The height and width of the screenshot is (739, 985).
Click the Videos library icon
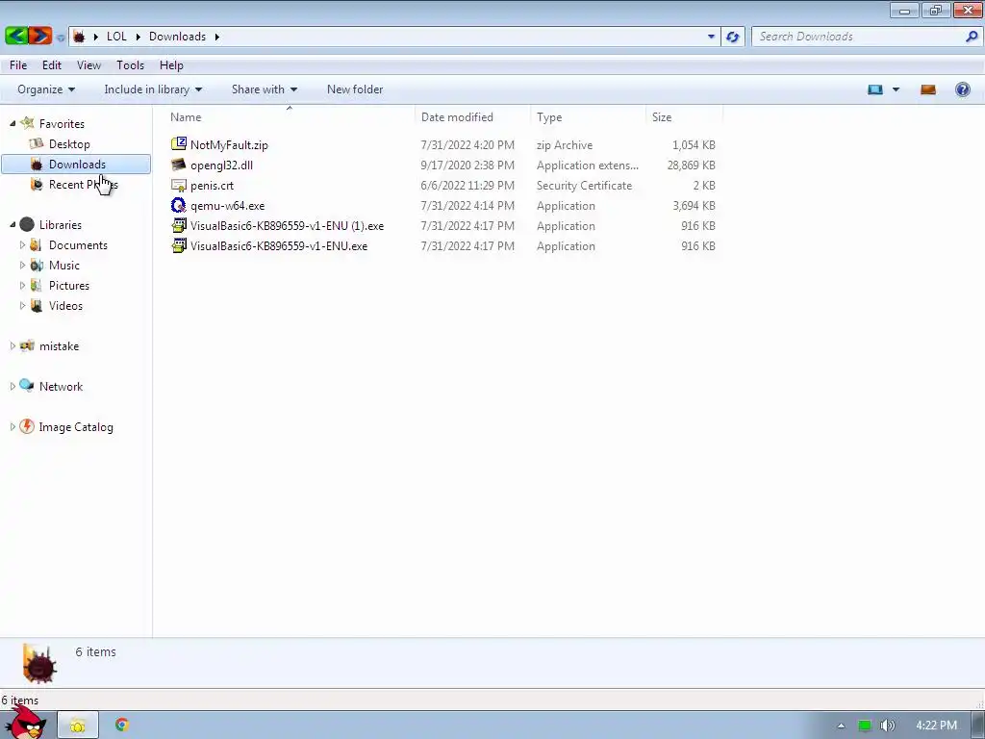38,305
